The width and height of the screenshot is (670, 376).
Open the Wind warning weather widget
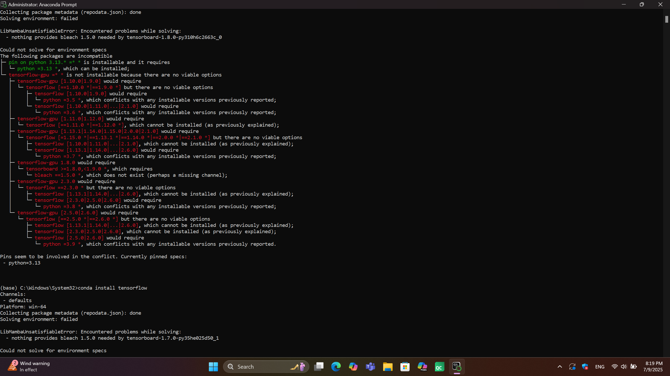pos(29,367)
